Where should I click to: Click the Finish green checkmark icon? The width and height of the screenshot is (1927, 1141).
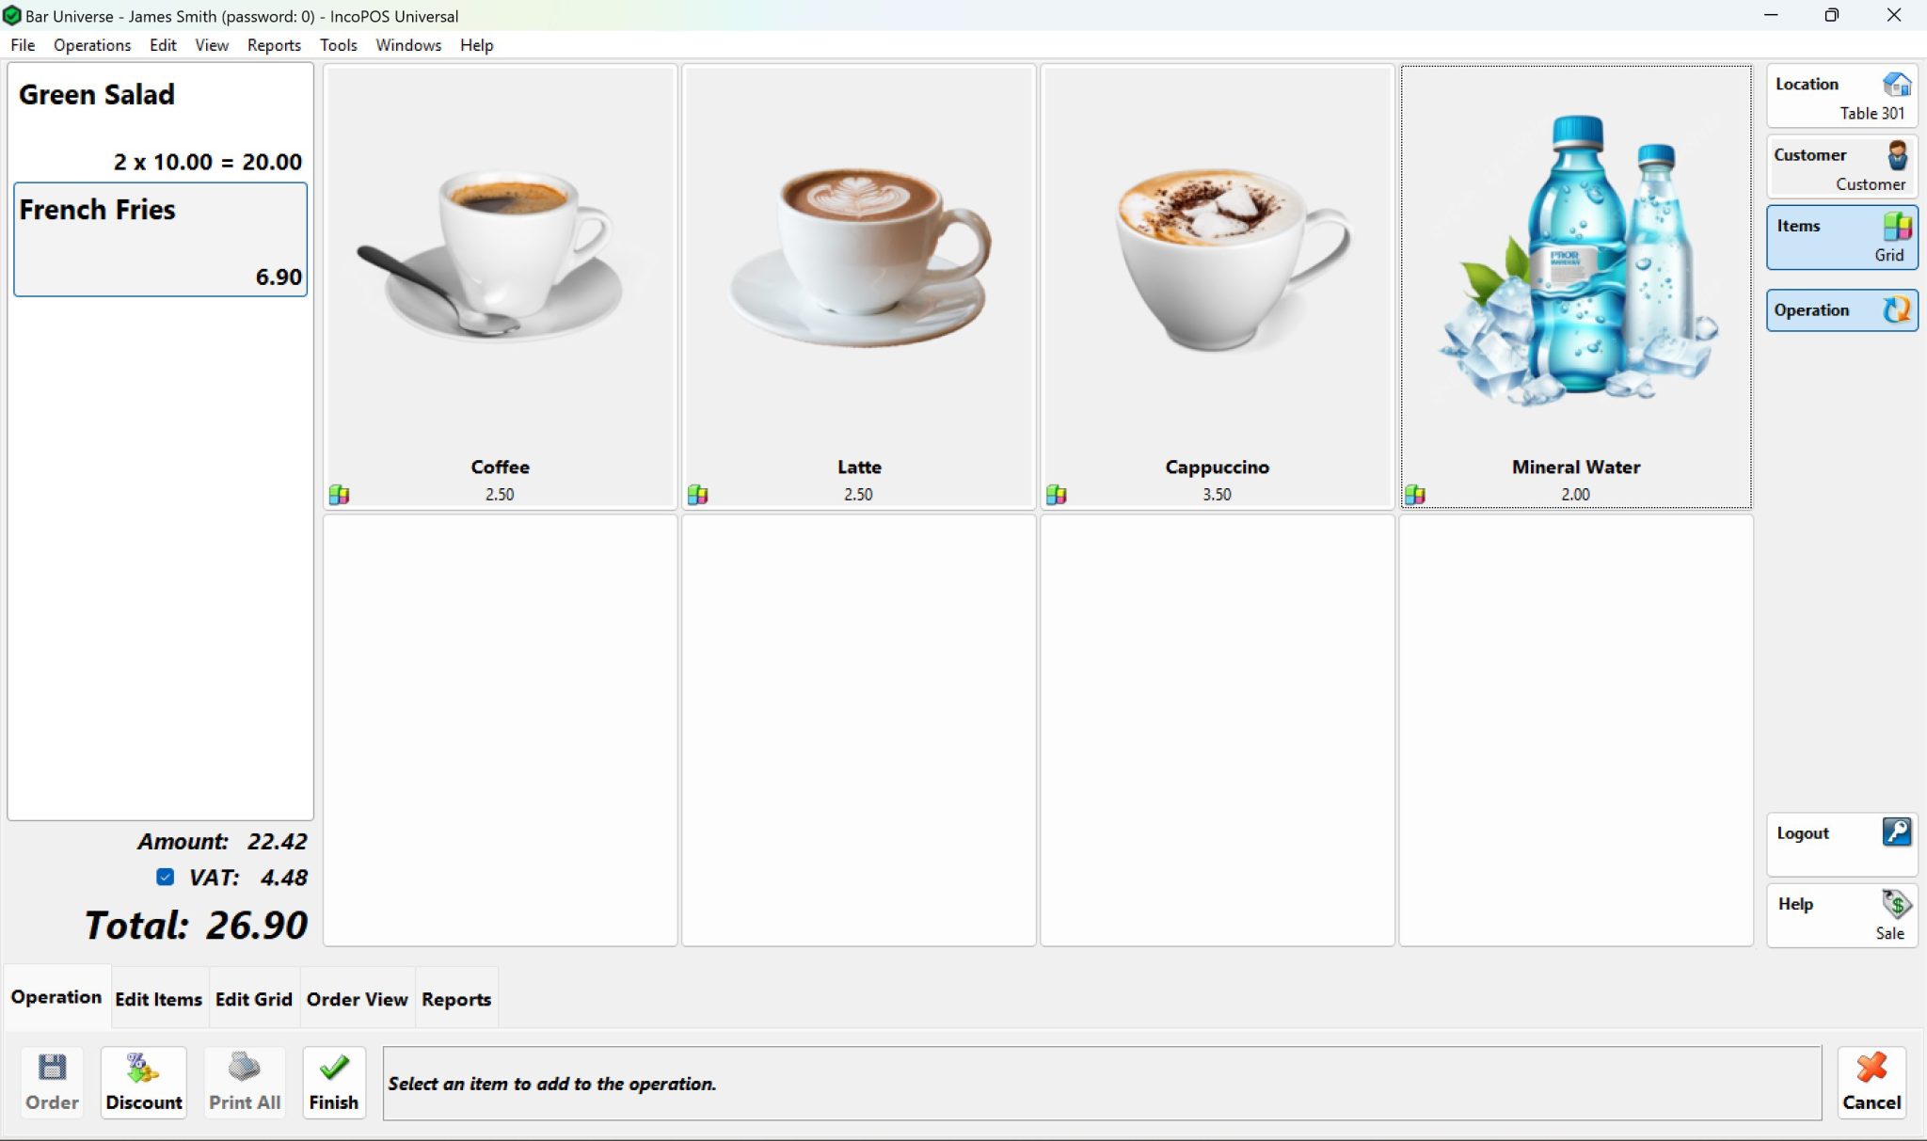tap(334, 1068)
